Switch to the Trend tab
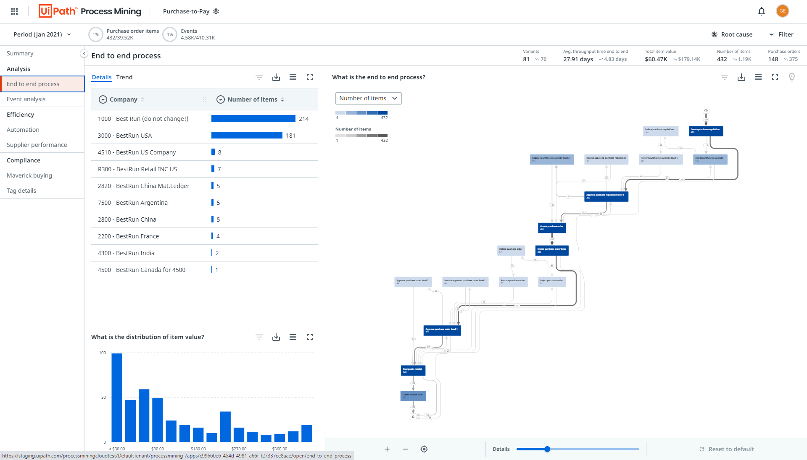The image size is (807, 460). pos(124,77)
